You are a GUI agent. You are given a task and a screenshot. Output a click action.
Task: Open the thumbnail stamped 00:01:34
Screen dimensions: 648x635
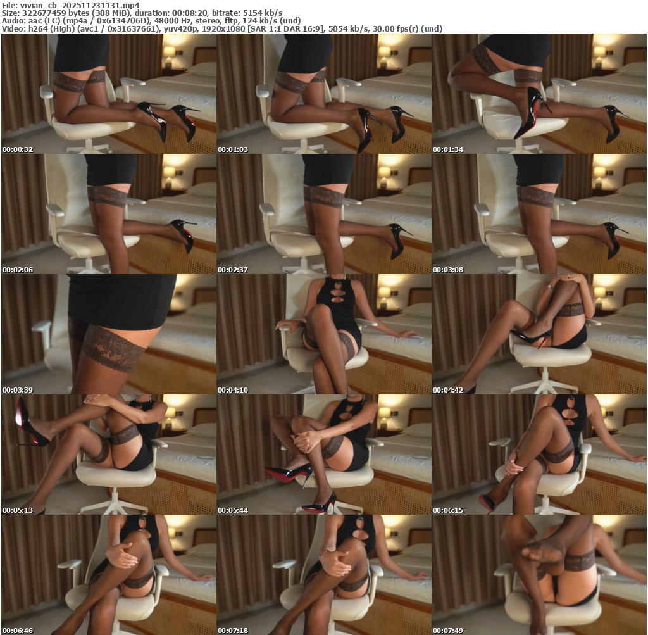(539, 94)
